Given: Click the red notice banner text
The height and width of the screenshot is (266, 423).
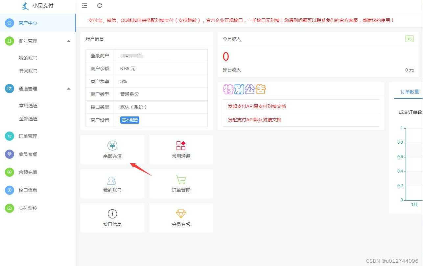Looking at the screenshot, I should coord(241,20).
